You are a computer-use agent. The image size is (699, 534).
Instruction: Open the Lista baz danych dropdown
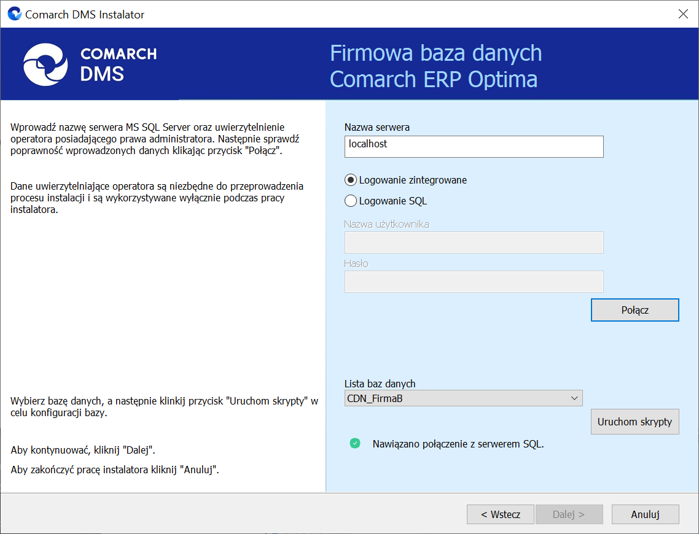pyautogui.click(x=463, y=398)
